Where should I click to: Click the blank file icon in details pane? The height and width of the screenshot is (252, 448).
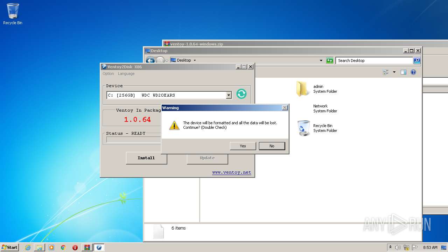pyautogui.click(x=159, y=231)
